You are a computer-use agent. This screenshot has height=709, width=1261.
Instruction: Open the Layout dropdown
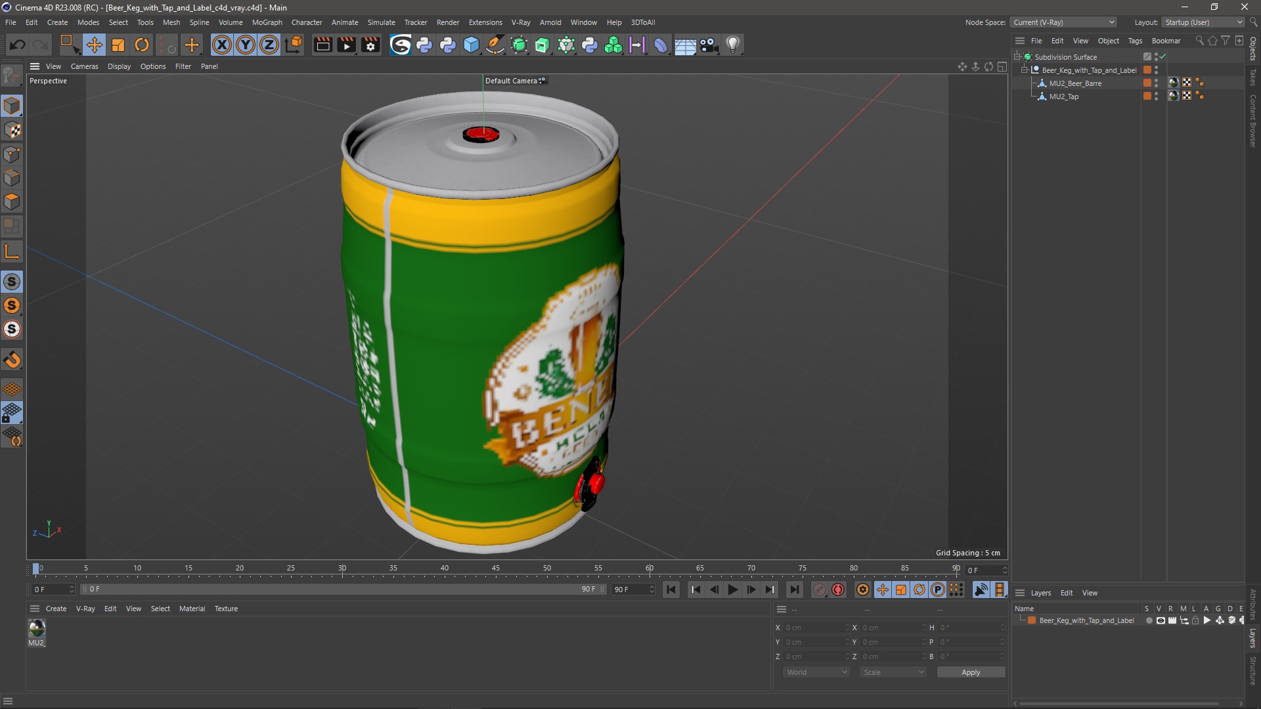1204,22
